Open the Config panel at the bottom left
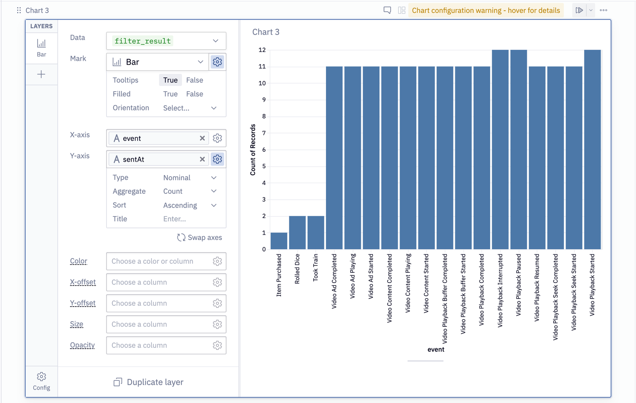 [x=41, y=380]
